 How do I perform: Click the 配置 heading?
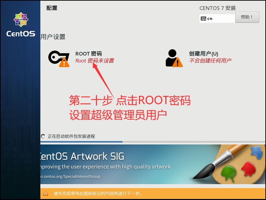pyautogui.click(x=52, y=8)
